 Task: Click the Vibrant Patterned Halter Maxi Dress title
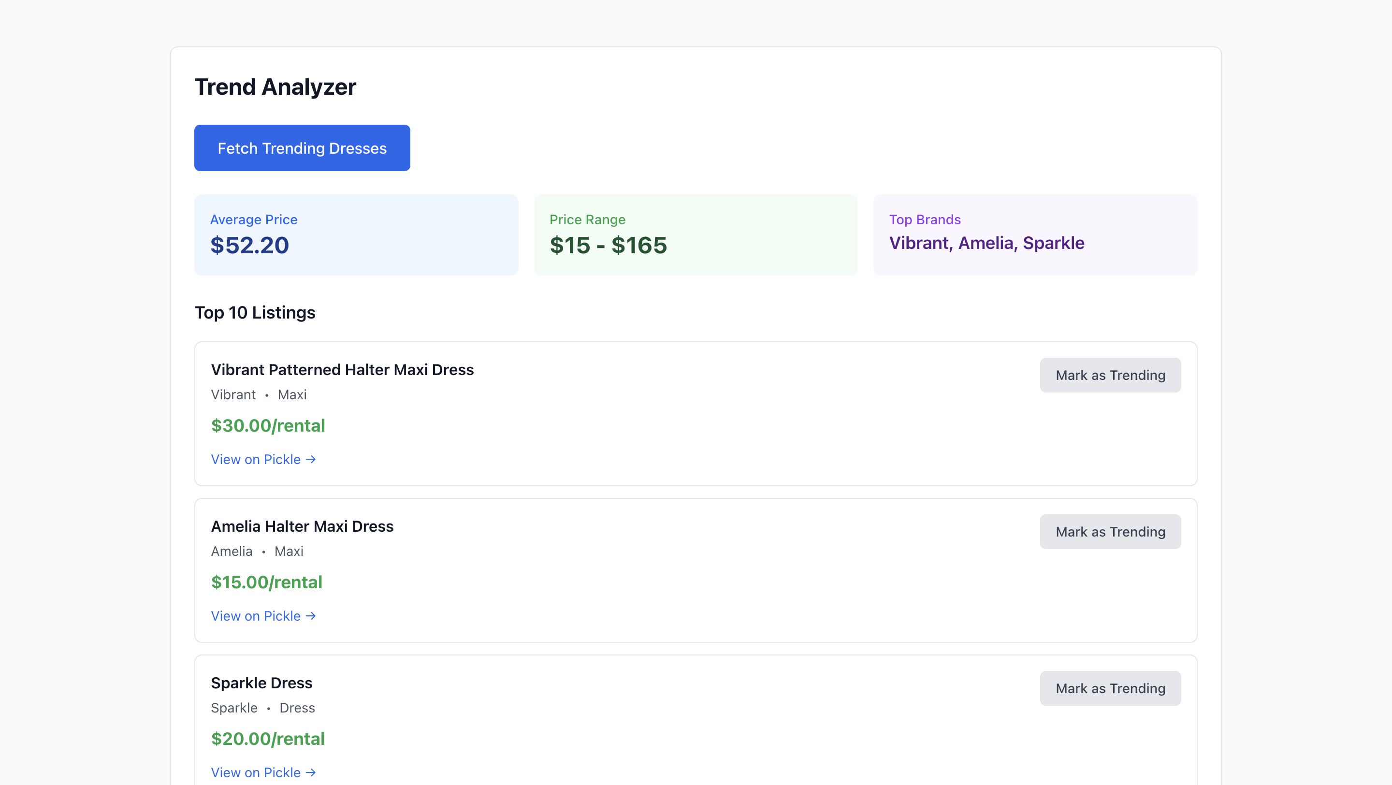pos(342,369)
